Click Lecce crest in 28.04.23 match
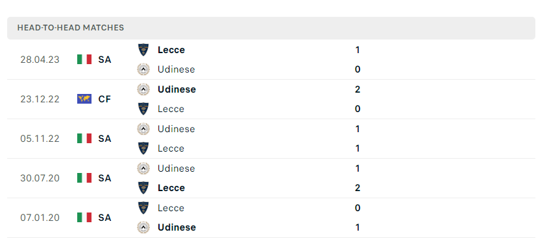 pos(143,50)
